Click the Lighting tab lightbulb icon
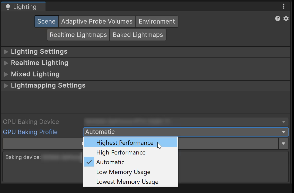Screen dimensions: 294x193 8,7
